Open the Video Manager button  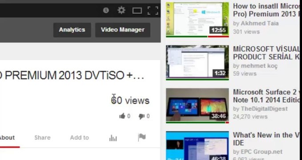coord(123,30)
